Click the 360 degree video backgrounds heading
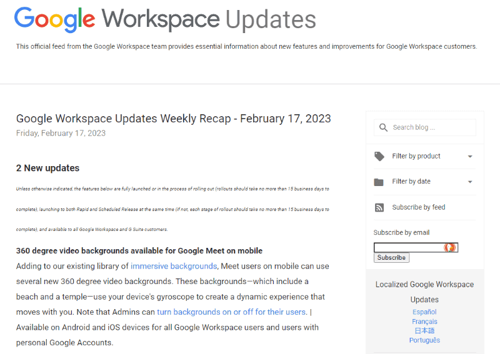 [x=139, y=251]
